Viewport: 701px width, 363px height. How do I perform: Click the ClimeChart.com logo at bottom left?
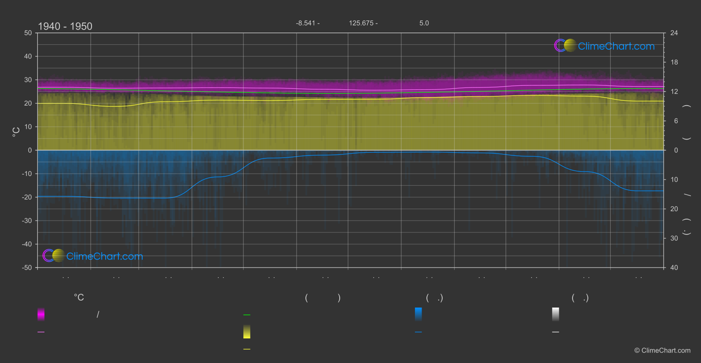(x=93, y=256)
